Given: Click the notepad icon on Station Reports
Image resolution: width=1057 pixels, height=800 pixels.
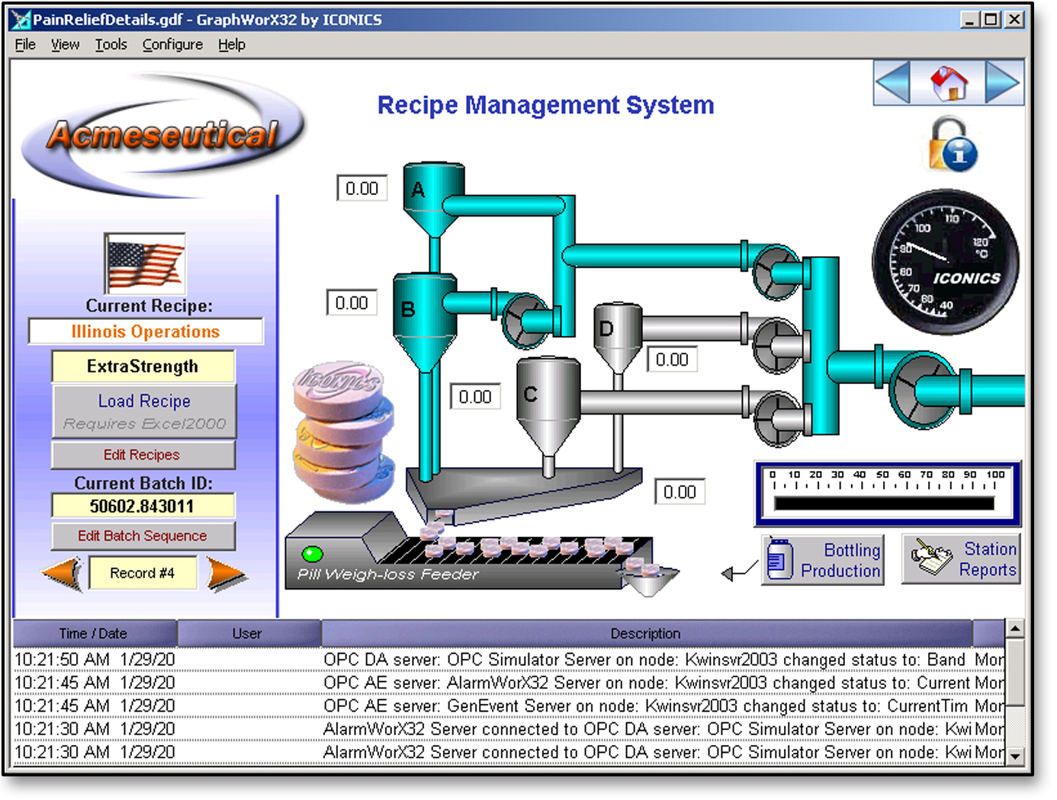Looking at the screenshot, I should (x=932, y=558).
